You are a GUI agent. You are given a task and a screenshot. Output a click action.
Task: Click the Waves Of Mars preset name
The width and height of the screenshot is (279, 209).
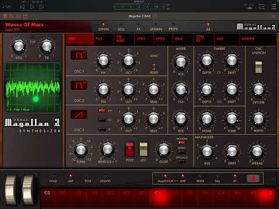[24, 25]
